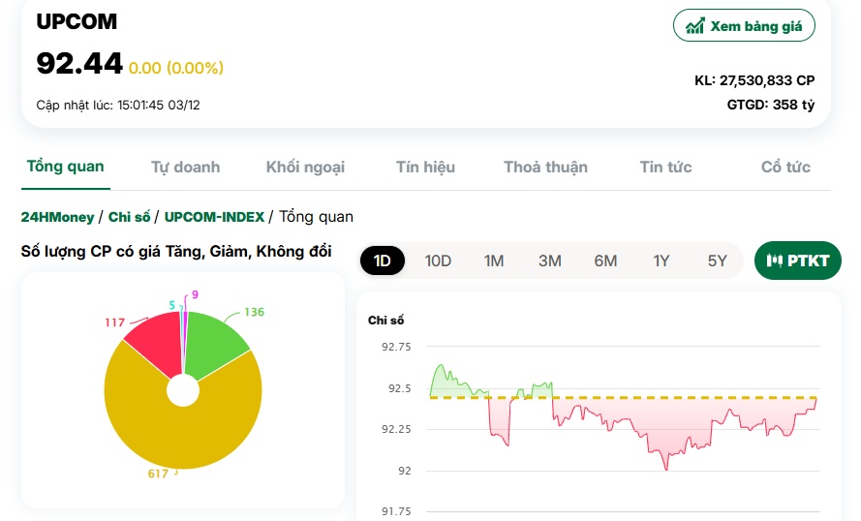861x521 pixels.
Task: Click the candlestick icon on PTKT button
Action: [x=774, y=260]
